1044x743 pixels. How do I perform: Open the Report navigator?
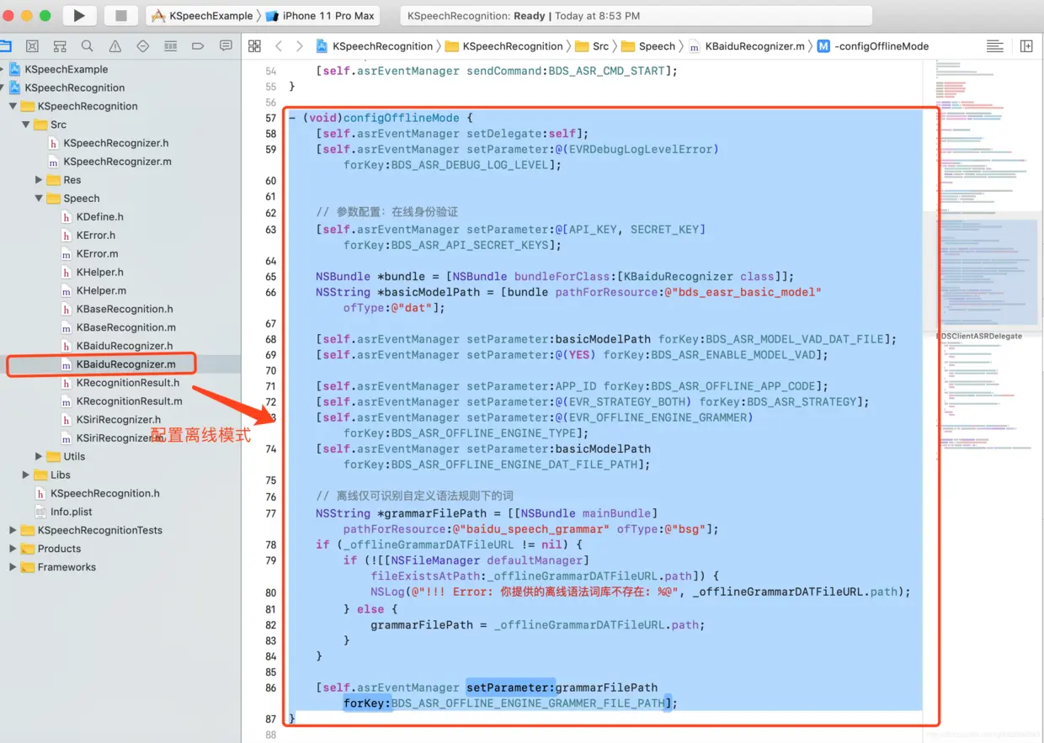(x=226, y=46)
